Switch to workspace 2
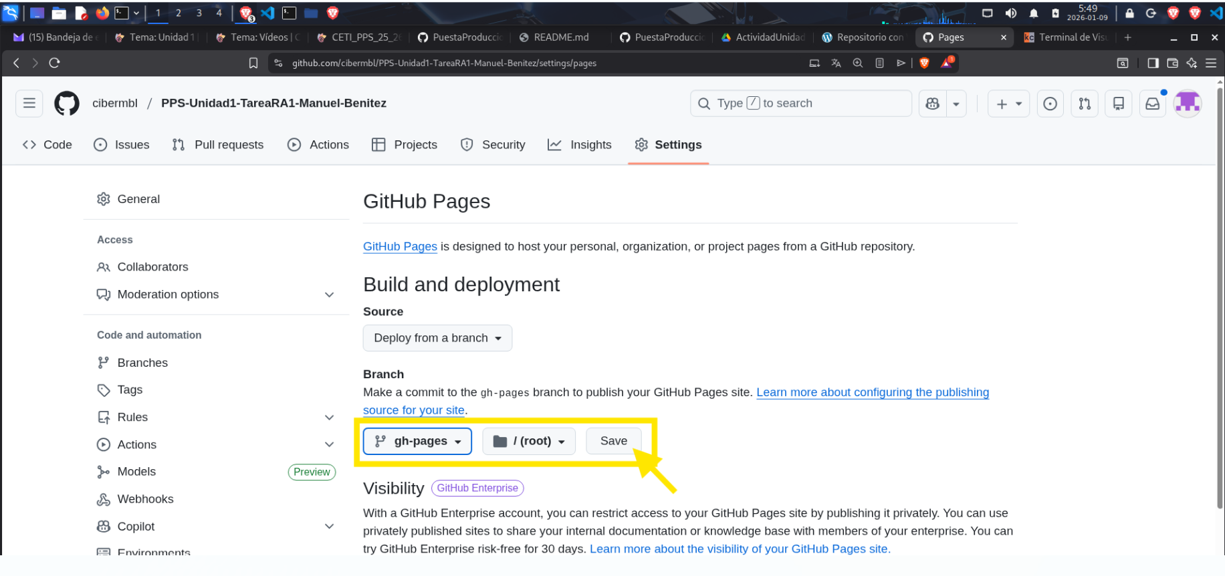 179,13
